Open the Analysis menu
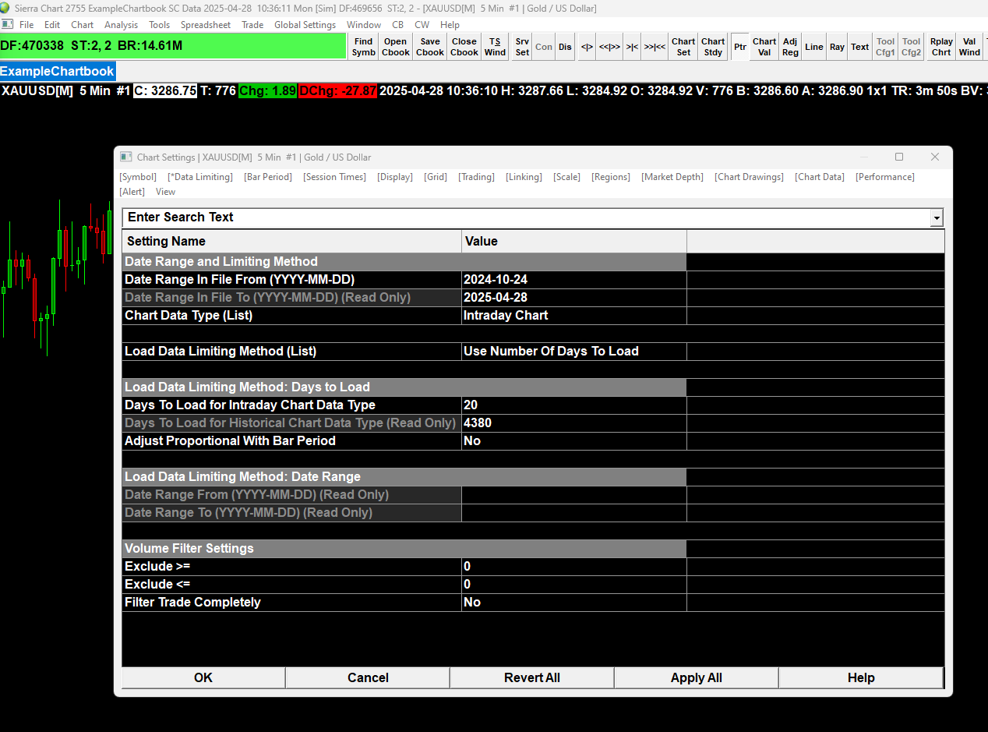Screen dimensions: 988x732 [x=121, y=25]
